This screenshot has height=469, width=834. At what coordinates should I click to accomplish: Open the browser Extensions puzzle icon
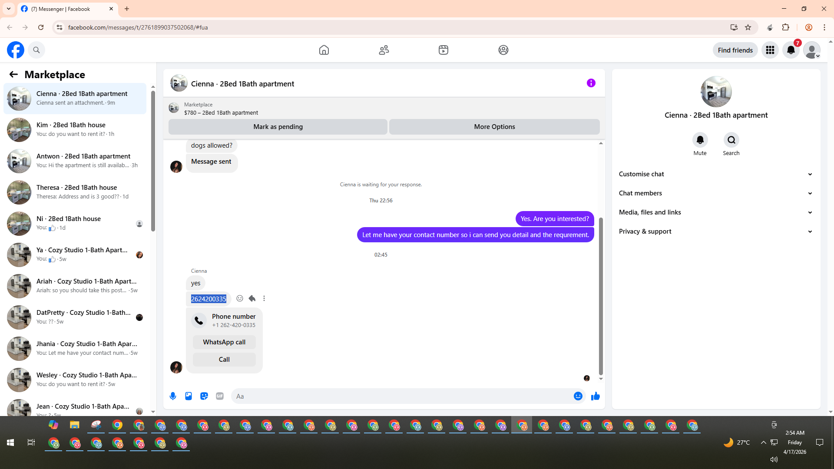(785, 27)
